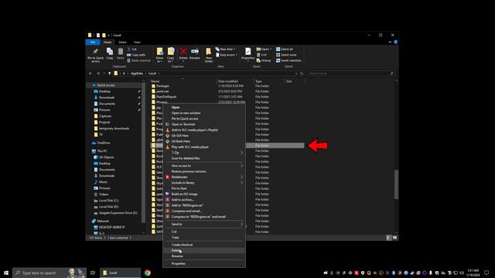The image size is (495, 278).
Task: Click Paste shortcut in the ribbon
Action: (x=139, y=60)
